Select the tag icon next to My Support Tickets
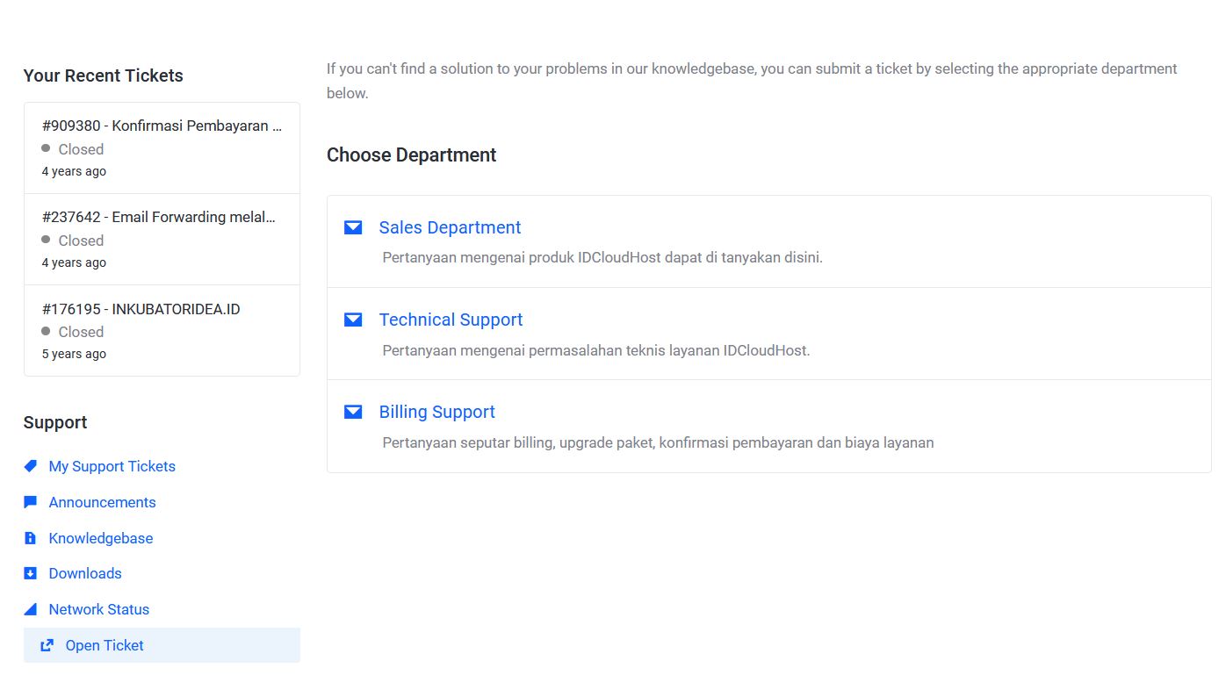 coord(30,465)
